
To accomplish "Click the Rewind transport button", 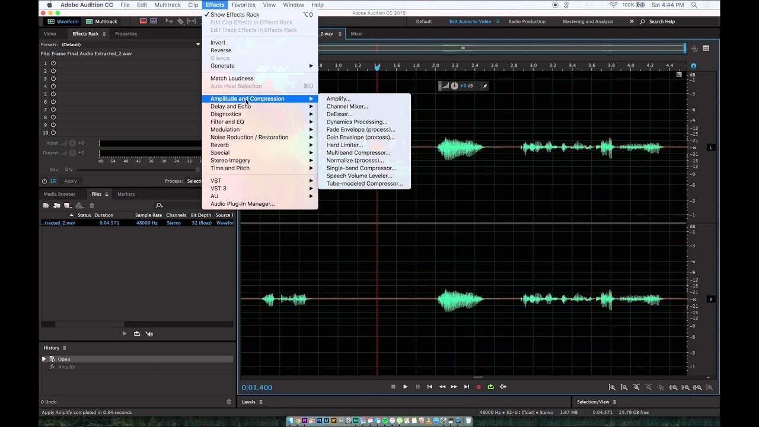I will tap(442, 387).
